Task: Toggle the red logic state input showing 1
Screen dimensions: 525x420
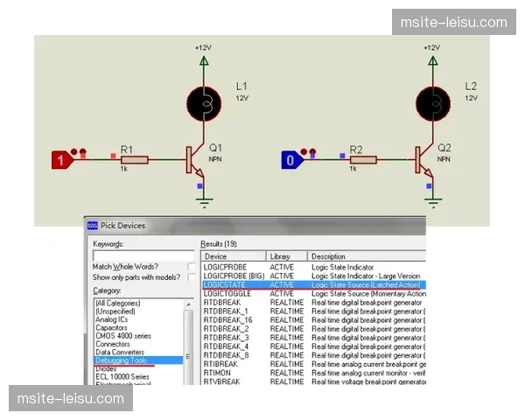Action: pyautogui.click(x=60, y=160)
